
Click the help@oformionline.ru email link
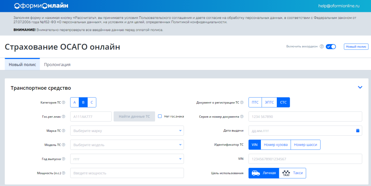click(x=339, y=6)
